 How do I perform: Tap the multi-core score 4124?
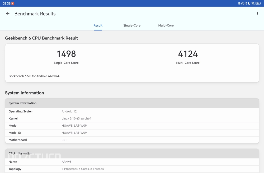[188, 54]
